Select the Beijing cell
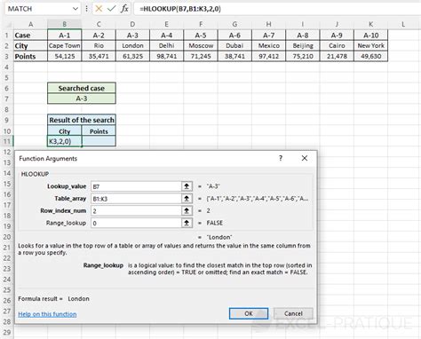 (303, 46)
